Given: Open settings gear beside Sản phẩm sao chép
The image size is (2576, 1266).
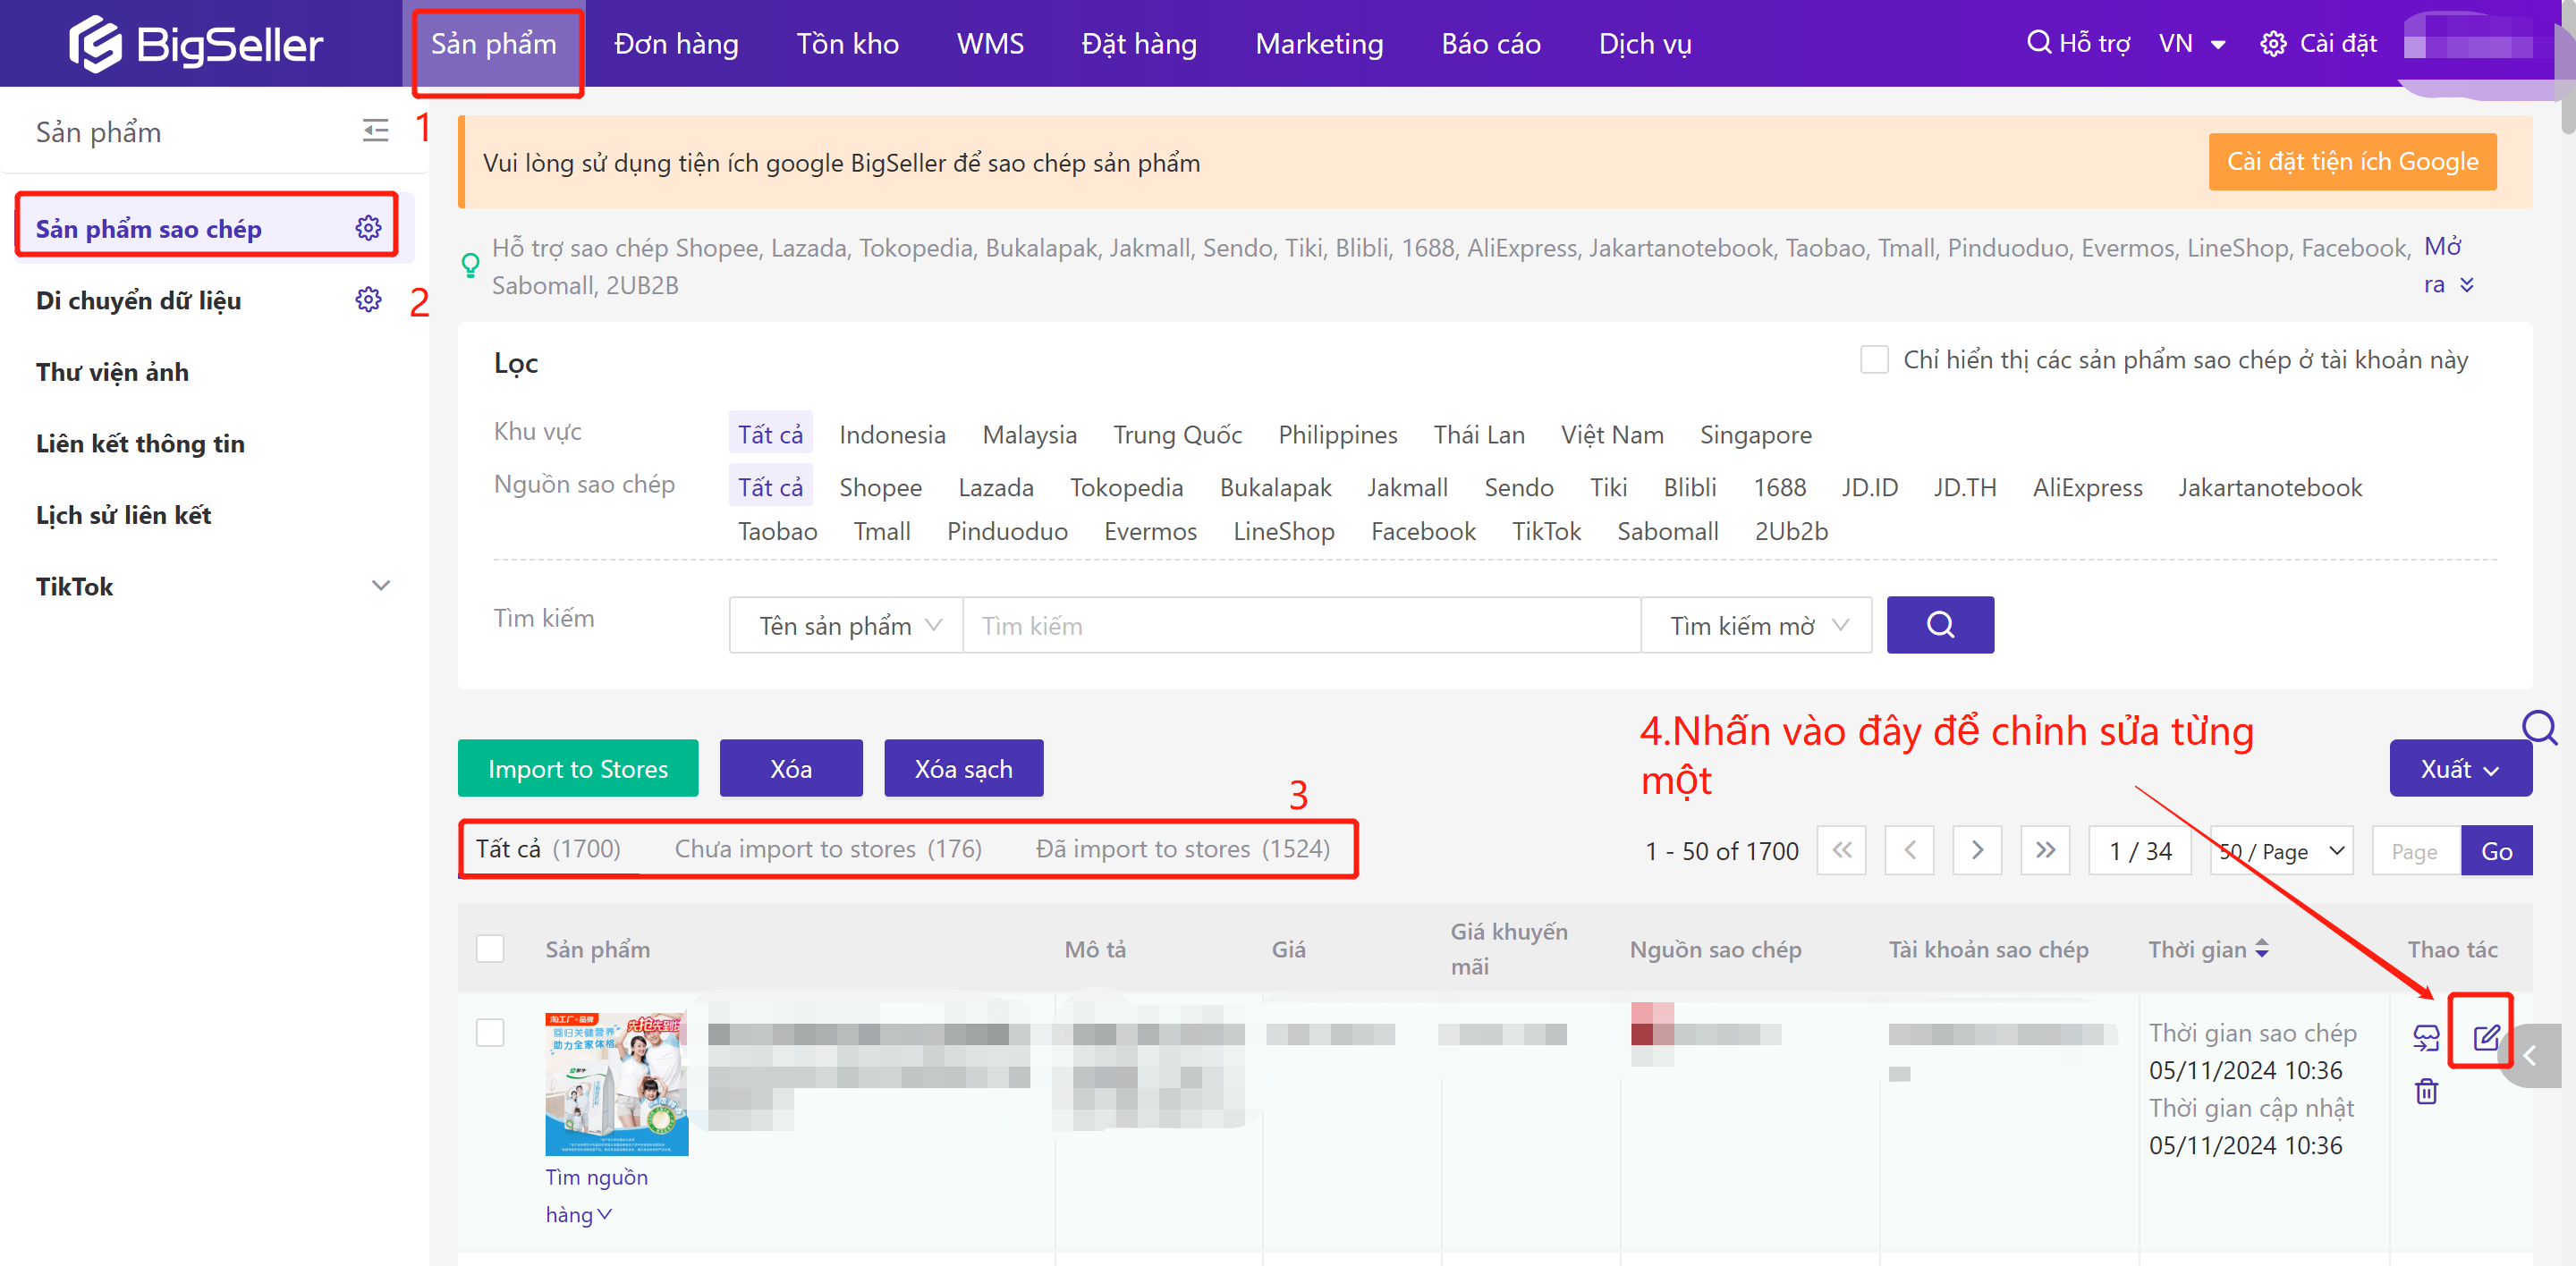Looking at the screenshot, I should coord(368,228).
